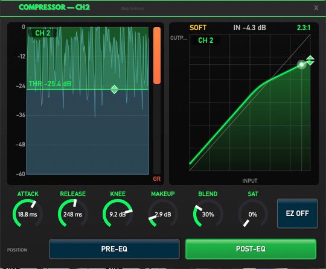Screen dimensions: 326x269
Task: Toggle the EZ OFF button
Action: tap(297, 214)
